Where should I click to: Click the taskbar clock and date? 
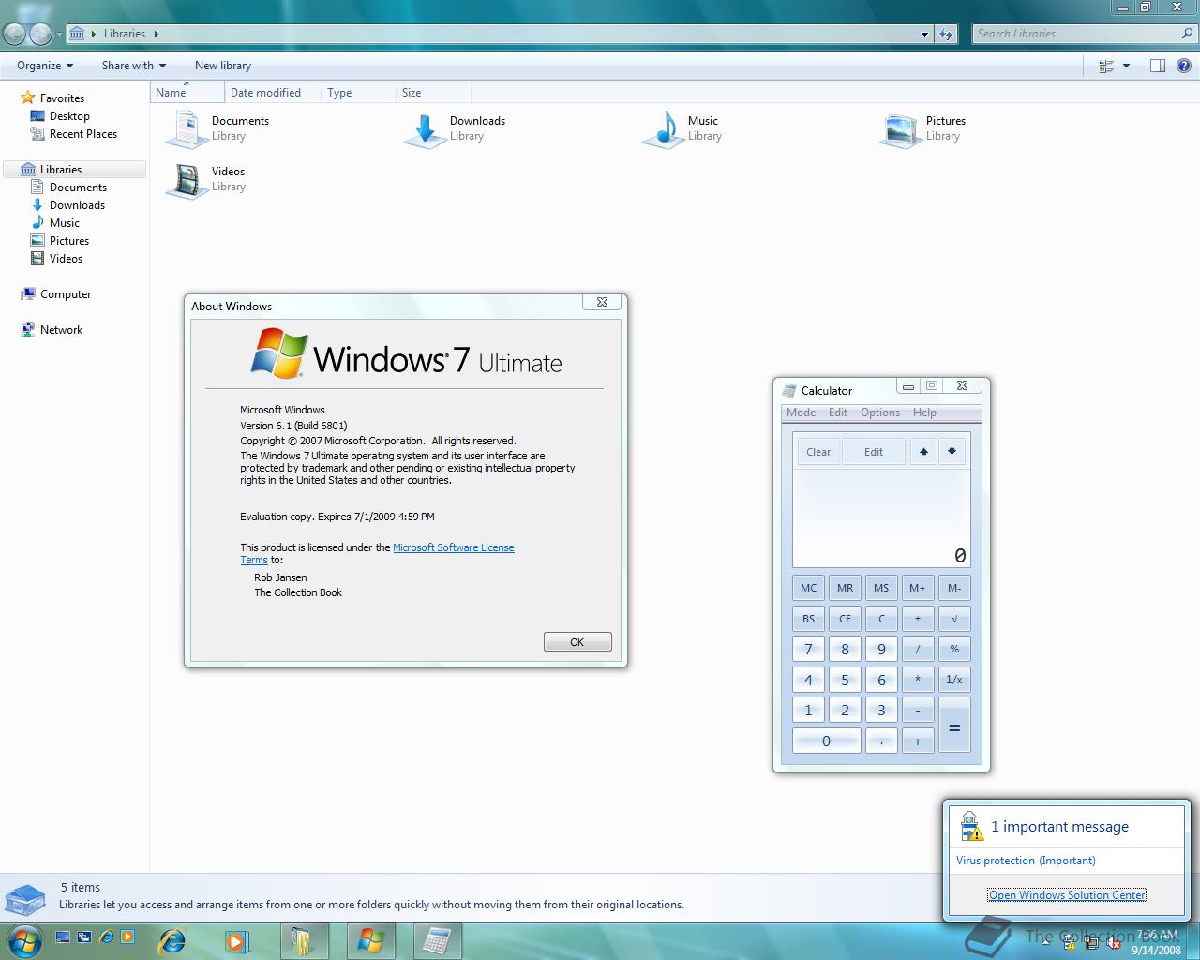pos(1156,942)
